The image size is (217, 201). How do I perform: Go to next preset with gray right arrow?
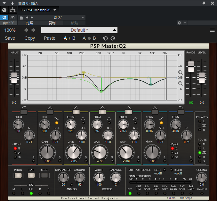coord(33,30)
